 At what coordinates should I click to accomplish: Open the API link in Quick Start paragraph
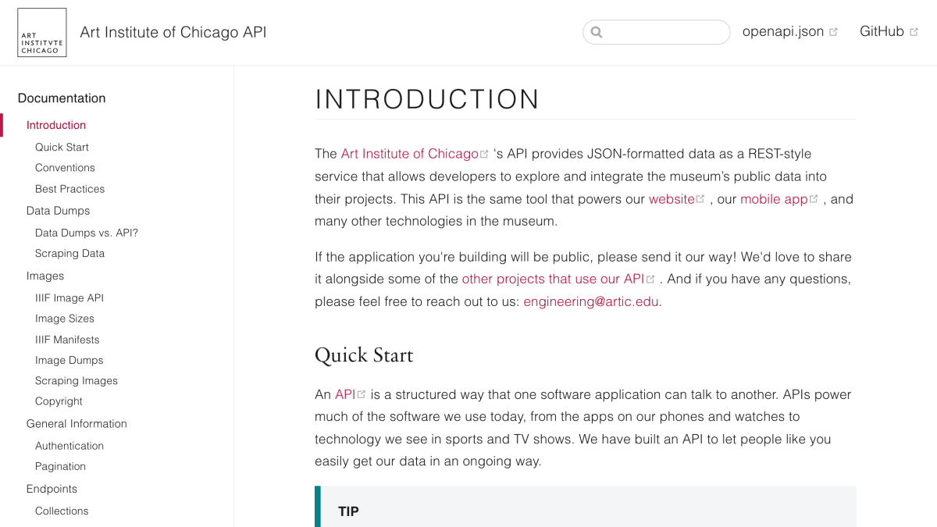(x=345, y=394)
